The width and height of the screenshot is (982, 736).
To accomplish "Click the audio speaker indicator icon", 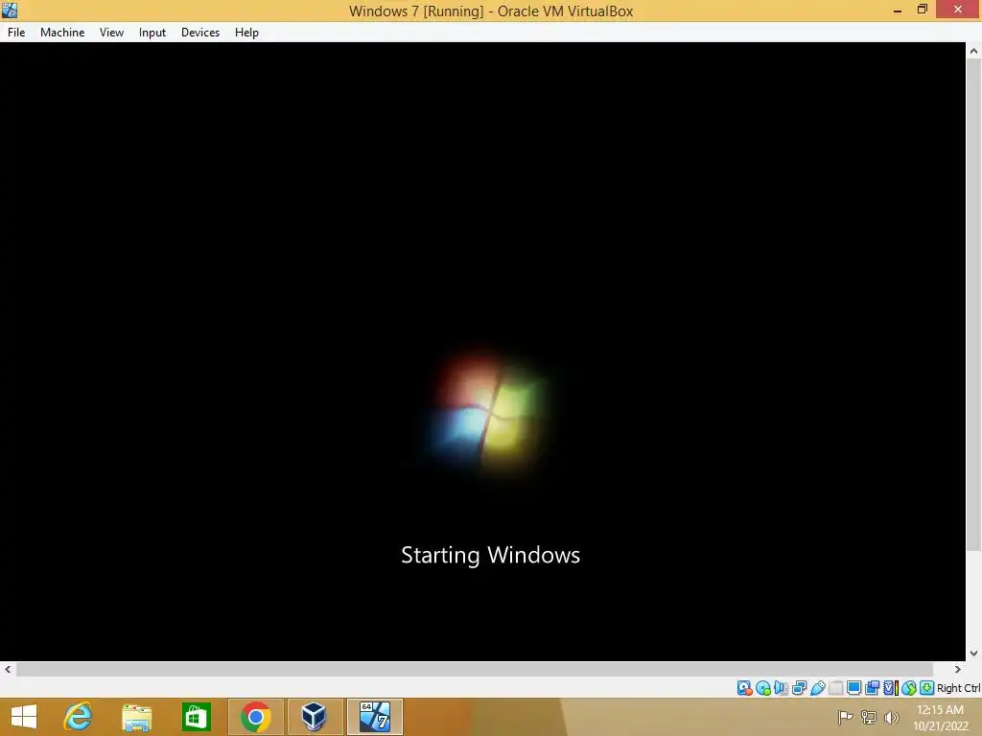I will (781, 688).
